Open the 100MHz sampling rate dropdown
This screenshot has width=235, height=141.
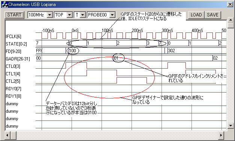click(49, 15)
